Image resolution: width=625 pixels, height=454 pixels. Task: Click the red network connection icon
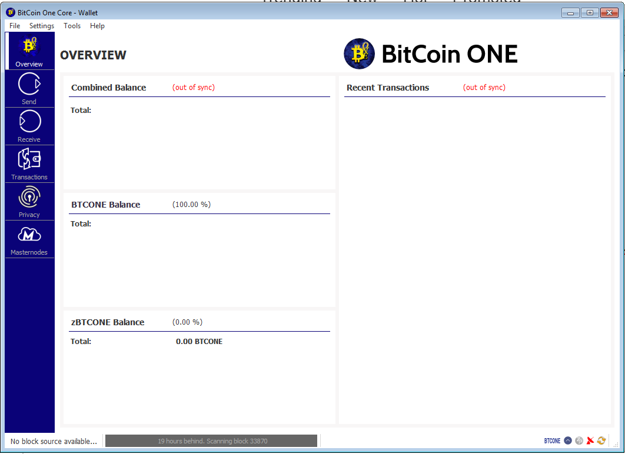click(590, 440)
